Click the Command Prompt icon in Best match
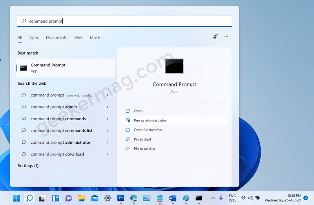The width and height of the screenshot is (314, 205). 24,68
